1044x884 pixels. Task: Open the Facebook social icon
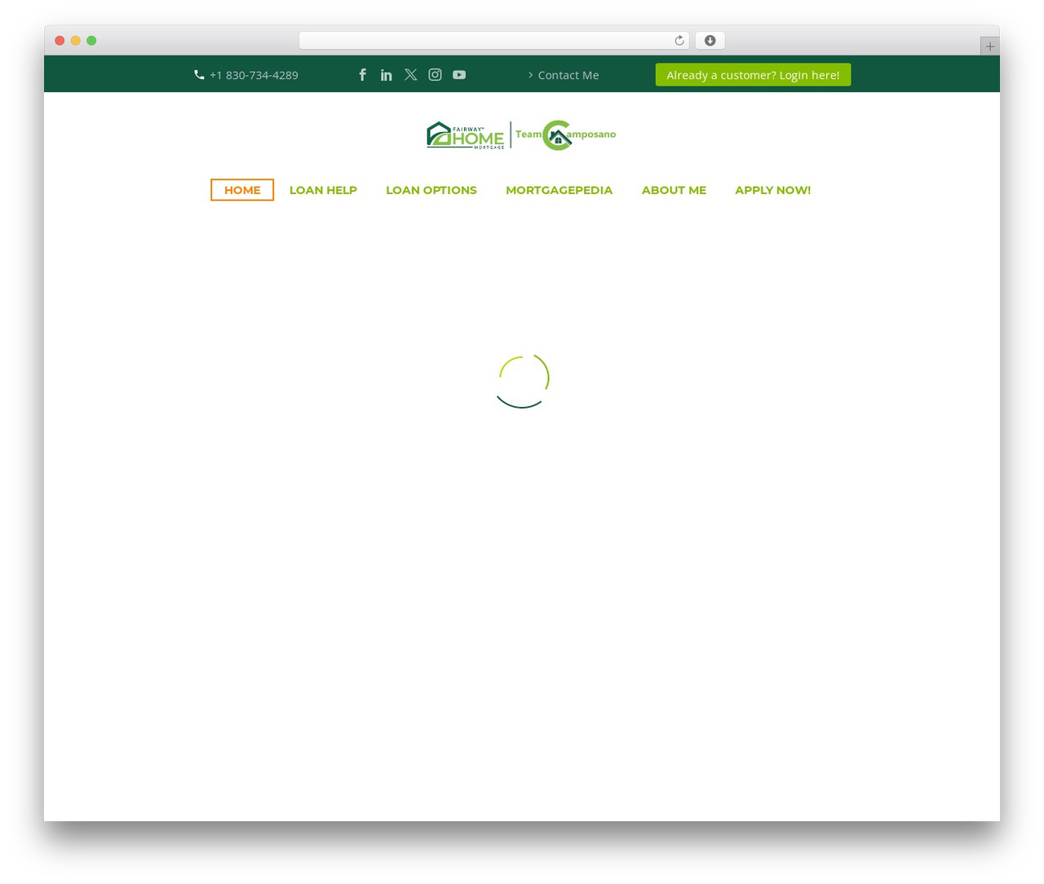click(x=363, y=75)
